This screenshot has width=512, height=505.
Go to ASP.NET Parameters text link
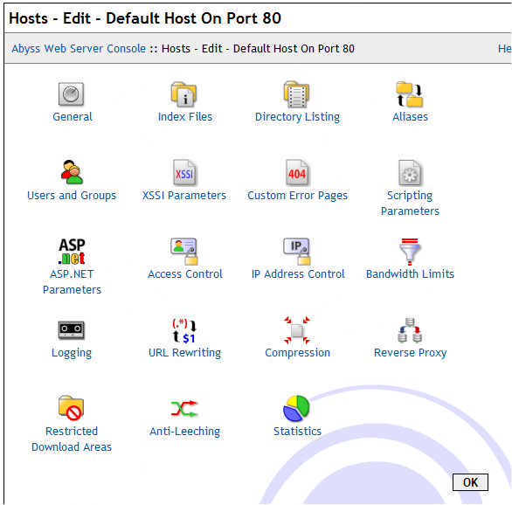pos(72,282)
